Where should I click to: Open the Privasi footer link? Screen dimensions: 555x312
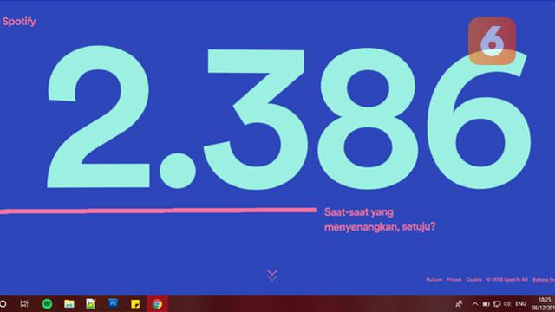(454, 279)
